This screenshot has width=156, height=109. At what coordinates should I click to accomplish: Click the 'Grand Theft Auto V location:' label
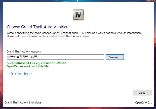24,51
